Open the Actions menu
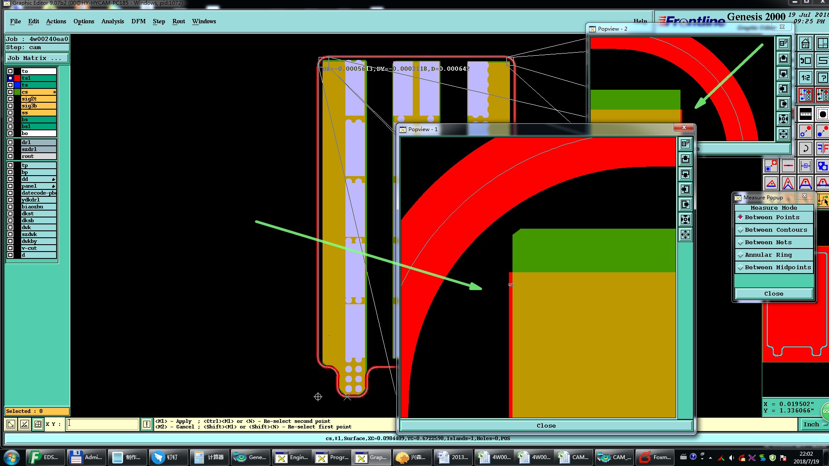Viewport: 829px width, 466px height. 56,21
